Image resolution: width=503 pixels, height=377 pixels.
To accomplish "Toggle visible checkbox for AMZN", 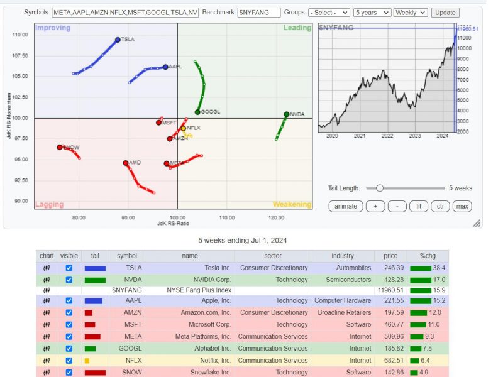I will [69, 312].
